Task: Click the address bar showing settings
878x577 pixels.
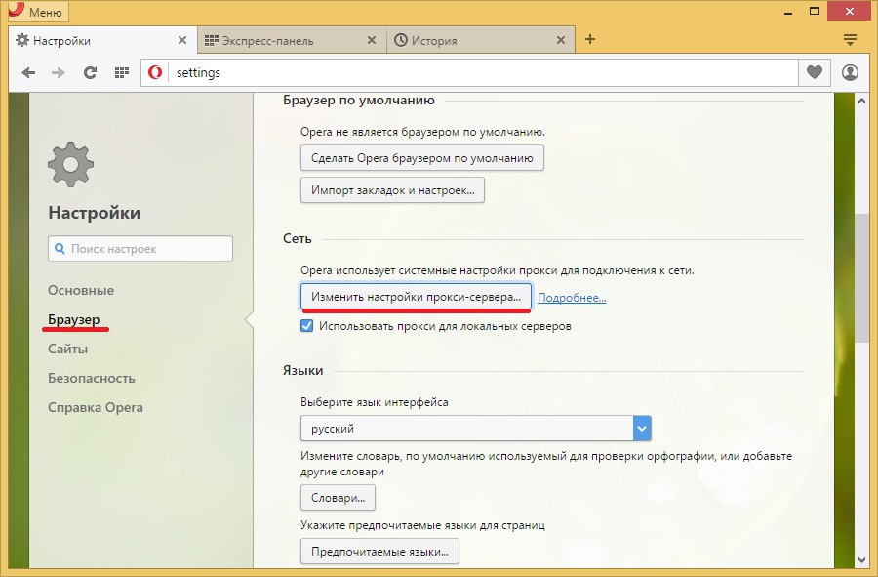Action: point(469,73)
